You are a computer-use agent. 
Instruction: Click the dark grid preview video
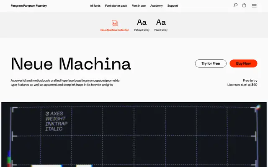click(134, 134)
